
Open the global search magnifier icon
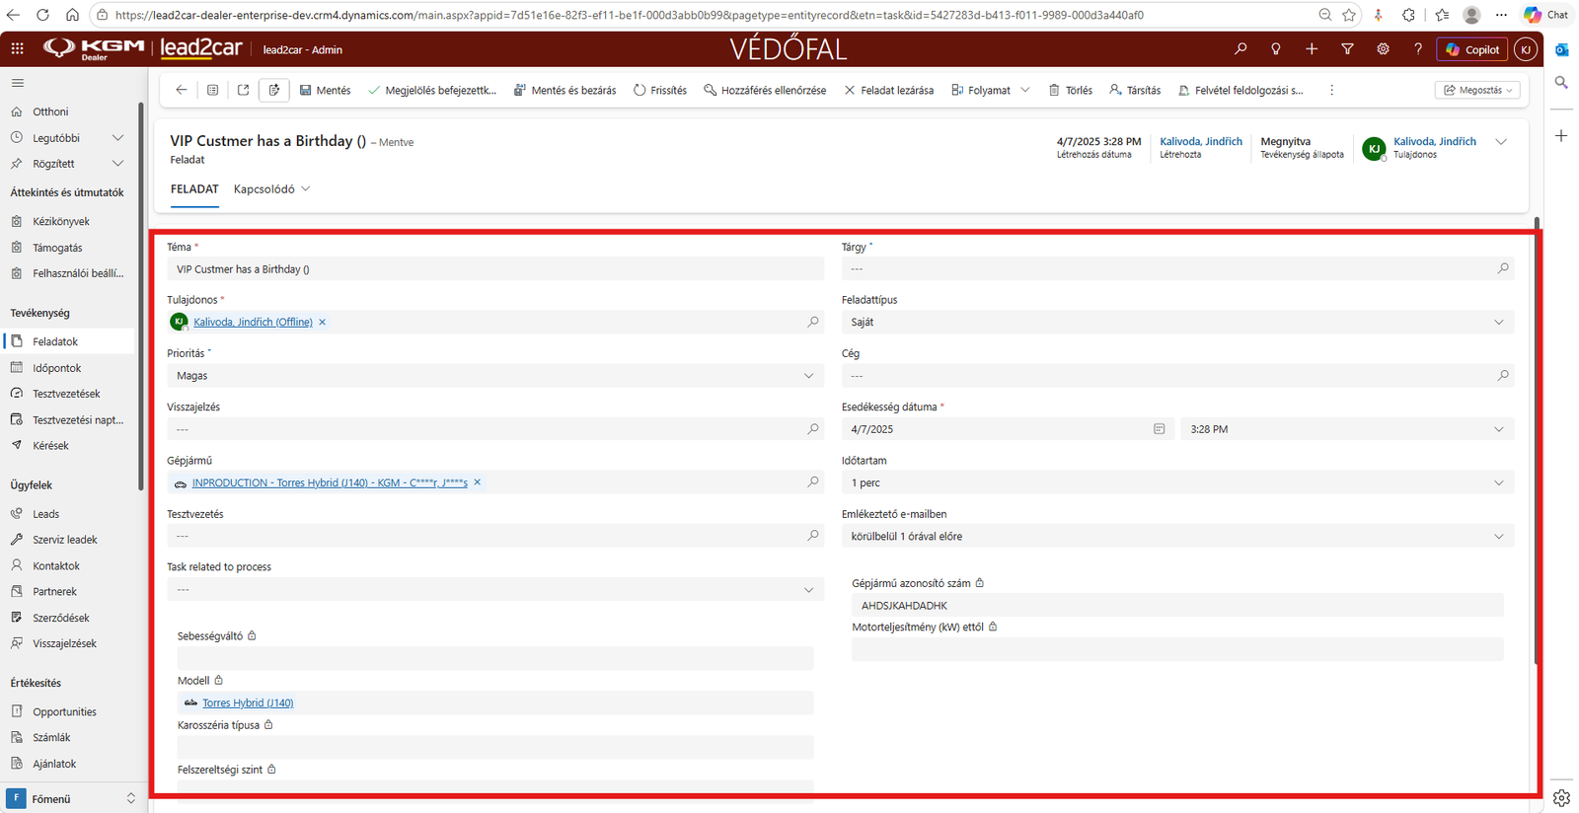pyautogui.click(x=1241, y=49)
